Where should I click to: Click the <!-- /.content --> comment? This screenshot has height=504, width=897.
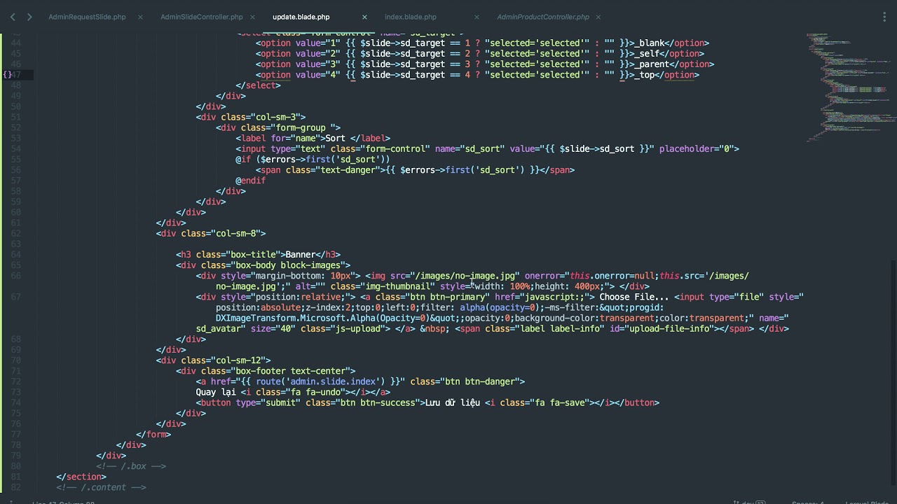pyautogui.click(x=102, y=487)
